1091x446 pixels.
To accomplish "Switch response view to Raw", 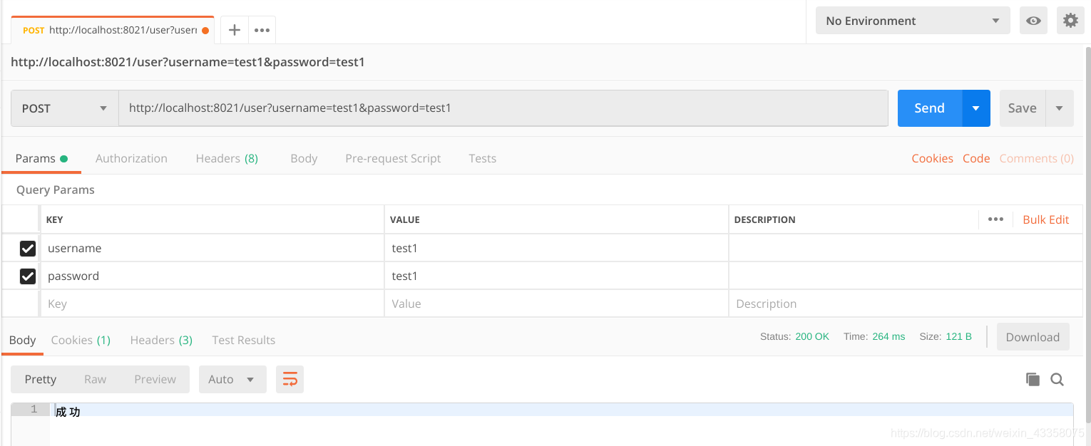I will (95, 379).
